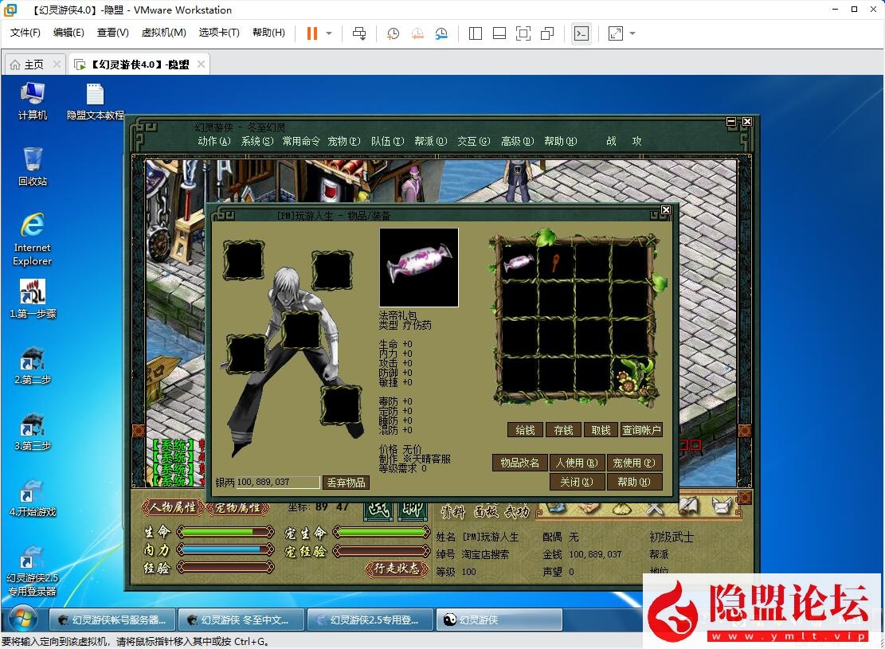Toggle 行走状态 walking mode button
Screen dimensions: 885x649
(396, 569)
